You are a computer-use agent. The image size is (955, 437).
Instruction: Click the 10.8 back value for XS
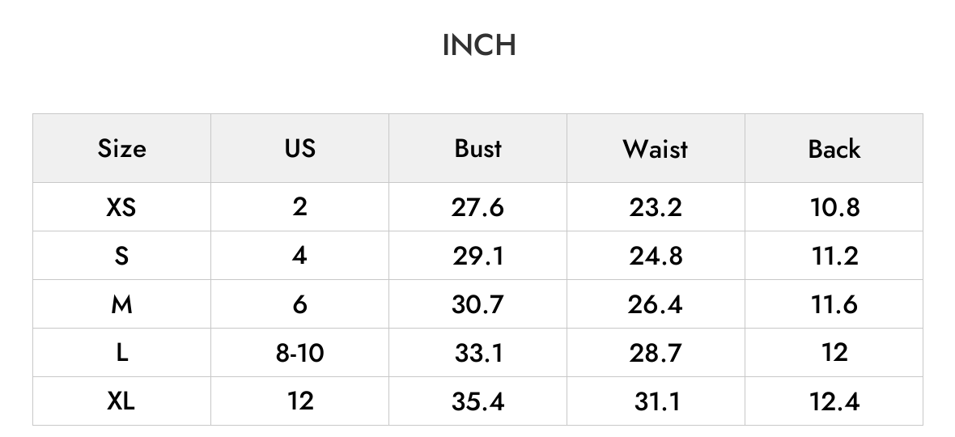click(x=834, y=207)
